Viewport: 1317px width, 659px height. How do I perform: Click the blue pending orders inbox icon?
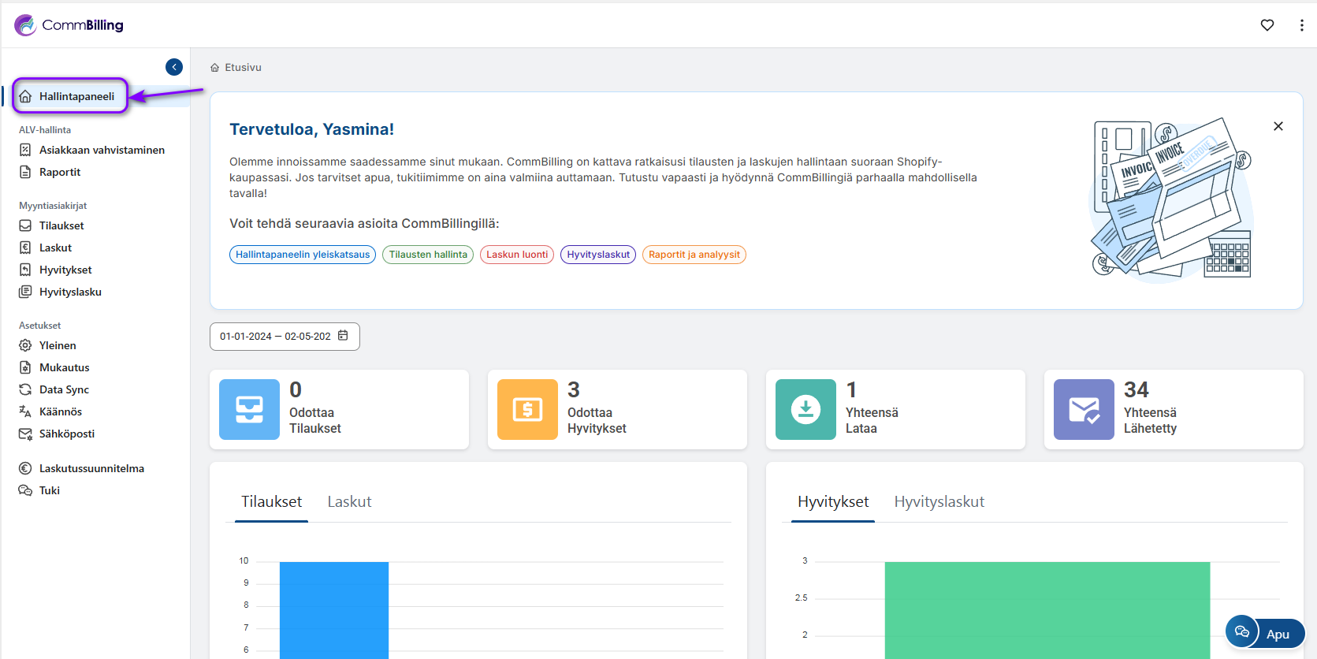(x=249, y=409)
